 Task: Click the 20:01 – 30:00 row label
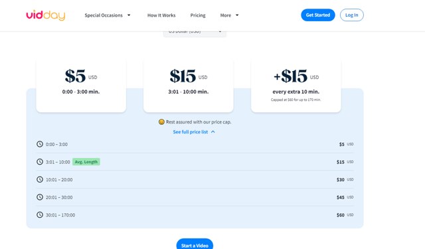[x=59, y=197]
